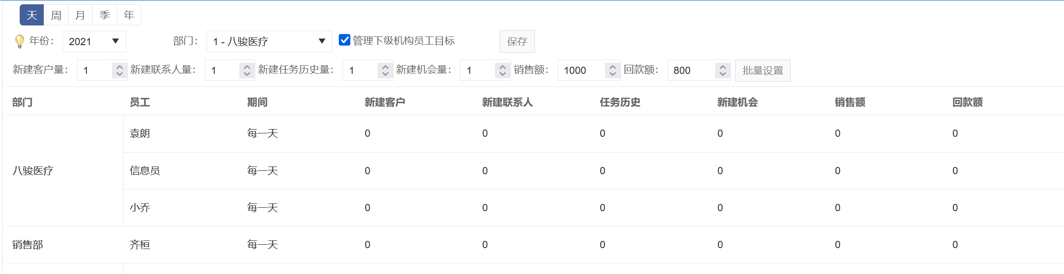1064x274 pixels.
Task: Increase 新建客户量 using spinner up arrow
Action: 120,67
